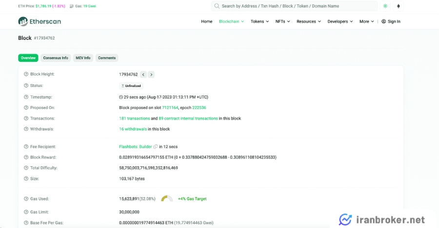Switch to the MEV Info tab
This screenshot has height=228, width=439.
coord(83,58)
